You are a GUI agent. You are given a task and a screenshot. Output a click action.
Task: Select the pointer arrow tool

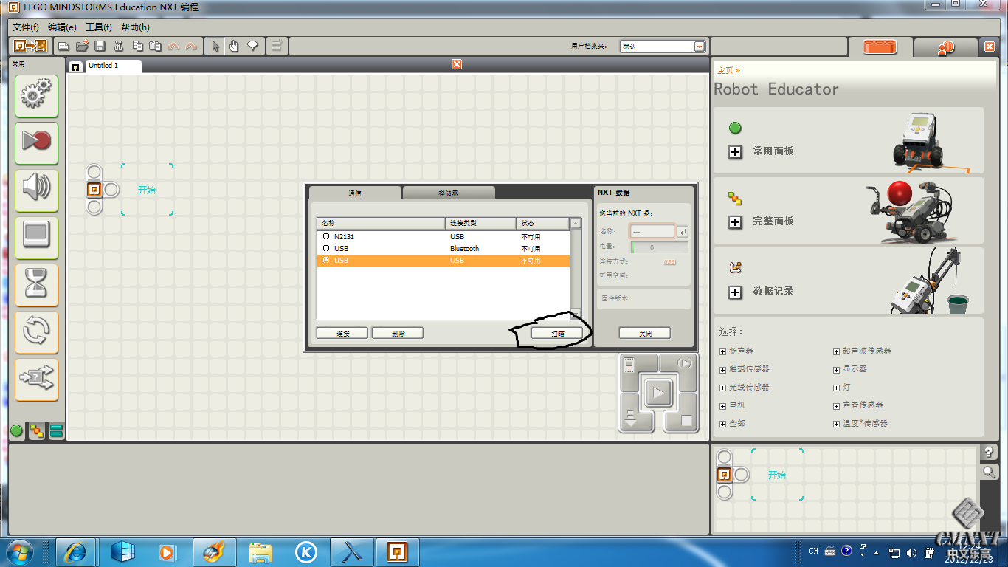point(215,47)
